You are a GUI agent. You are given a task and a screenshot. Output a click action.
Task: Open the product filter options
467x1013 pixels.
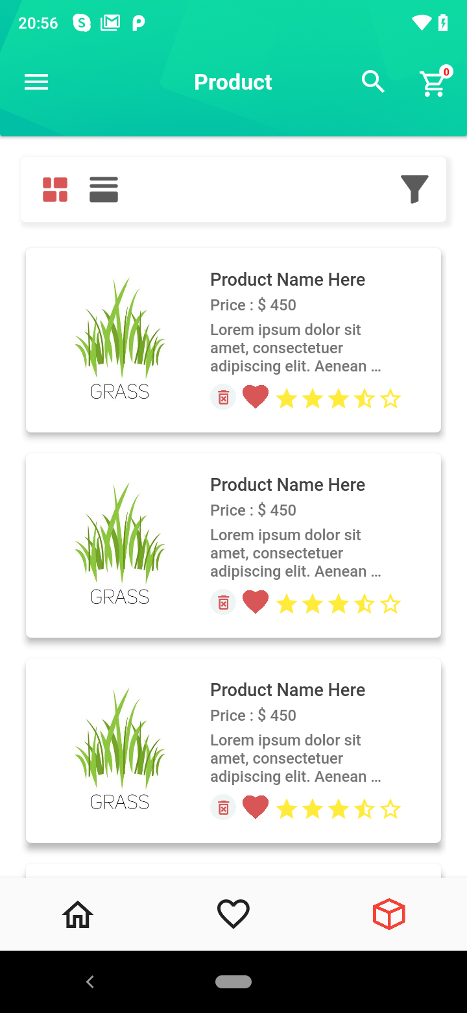click(414, 190)
